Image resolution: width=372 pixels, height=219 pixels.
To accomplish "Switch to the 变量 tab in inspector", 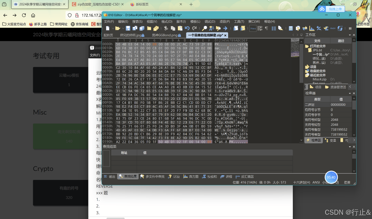I will [330, 140].
